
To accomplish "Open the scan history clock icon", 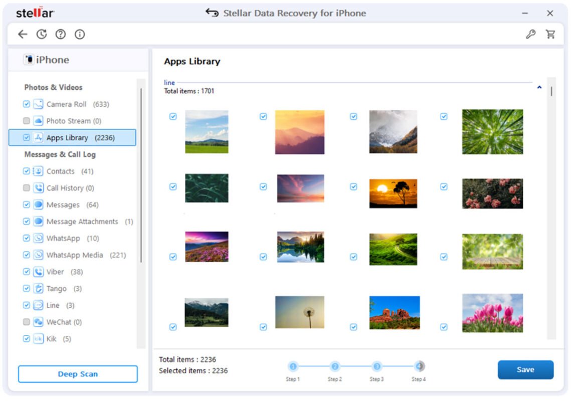I will [42, 34].
